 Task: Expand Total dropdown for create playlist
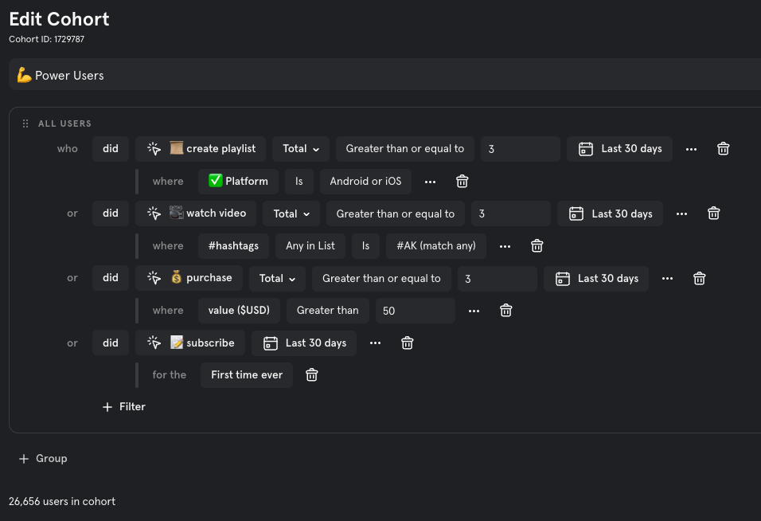[x=301, y=149]
